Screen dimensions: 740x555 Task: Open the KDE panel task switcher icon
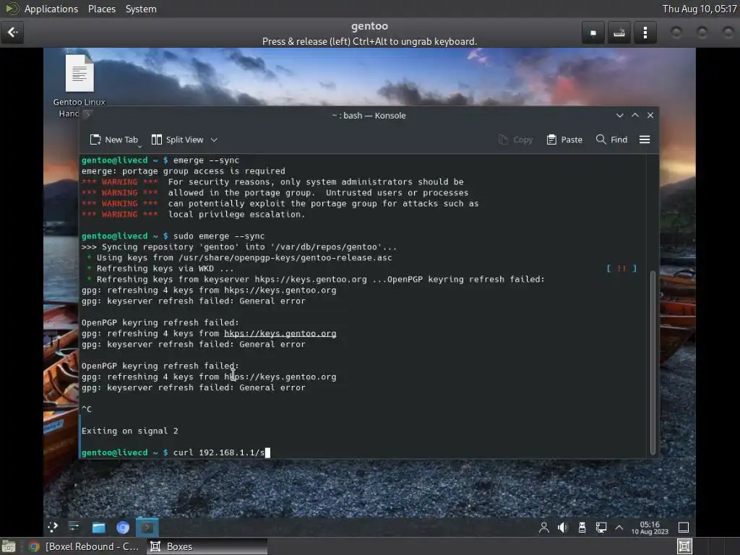(74, 527)
